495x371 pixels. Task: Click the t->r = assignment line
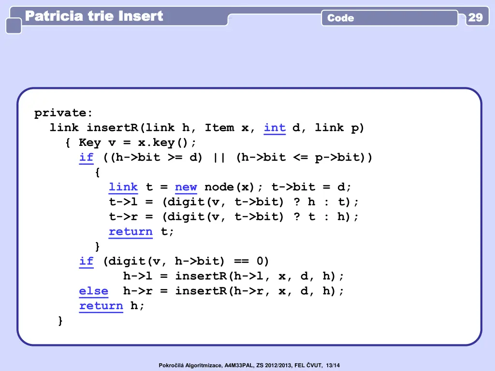(234, 217)
